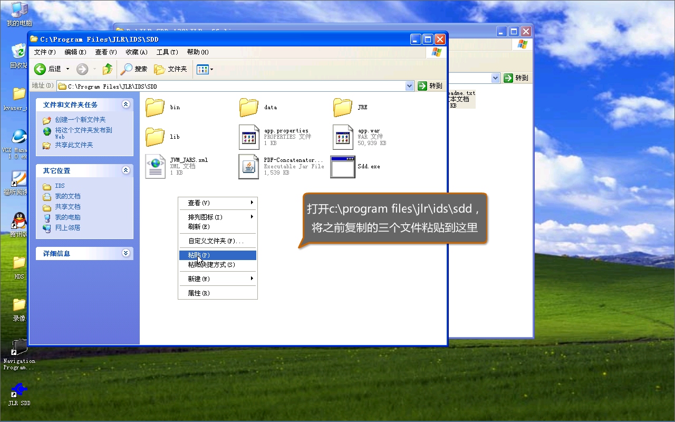Open the 回收站 recycle bin desktop icon
This screenshot has height=422, width=675.
[x=19, y=56]
